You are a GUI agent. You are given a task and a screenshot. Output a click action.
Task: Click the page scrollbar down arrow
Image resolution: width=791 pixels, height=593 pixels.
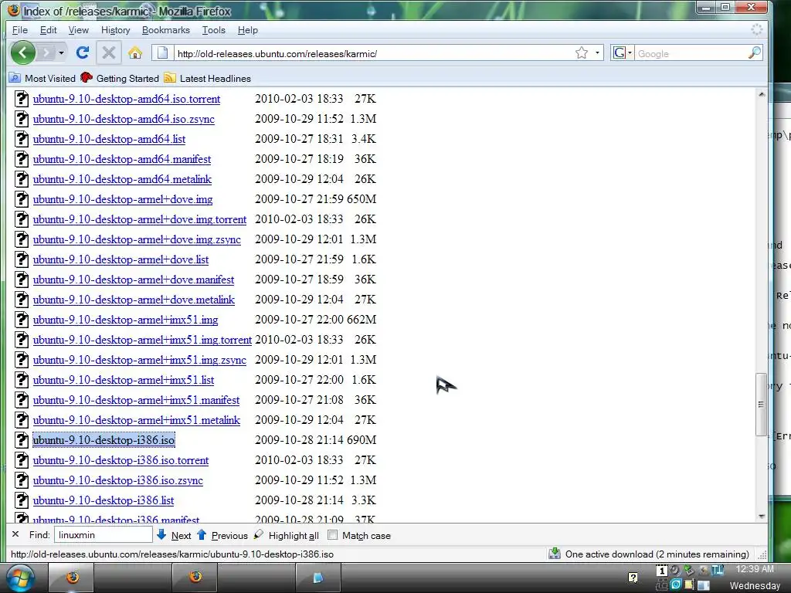[762, 517]
